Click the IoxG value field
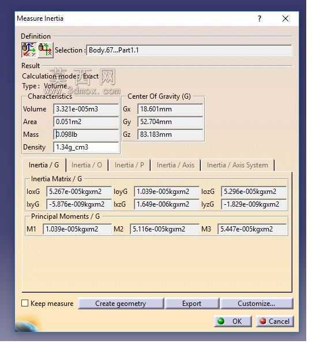Screen dimensions: 312x344 coord(79,192)
